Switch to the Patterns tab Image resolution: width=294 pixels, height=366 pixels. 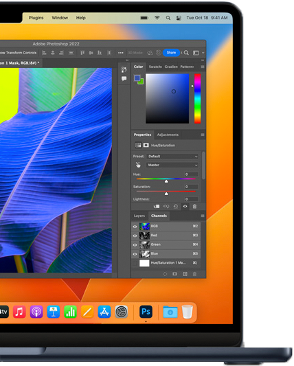(x=187, y=67)
